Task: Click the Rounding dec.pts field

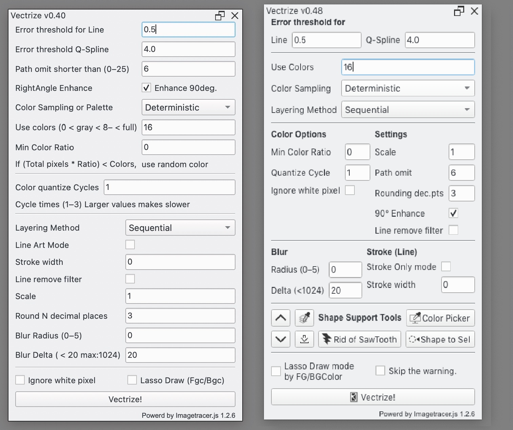Action: point(462,193)
